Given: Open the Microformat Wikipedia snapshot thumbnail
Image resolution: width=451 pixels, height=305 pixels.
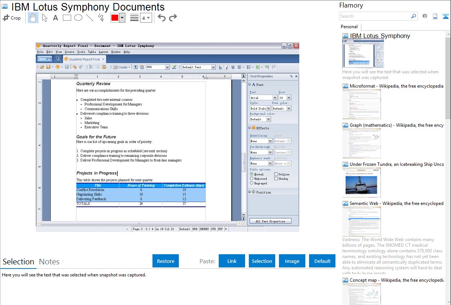Looking at the screenshot, I should click(361, 104).
